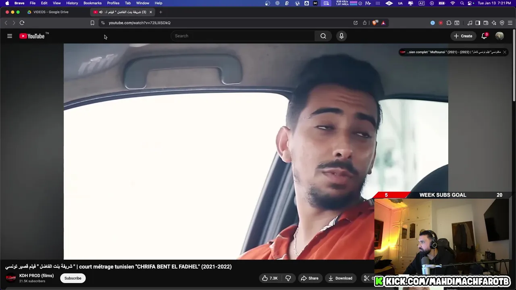Image resolution: width=516 pixels, height=290 pixels.
Task: Open the Profiles menu
Action: pyautogui.click(x=113, y=3)
